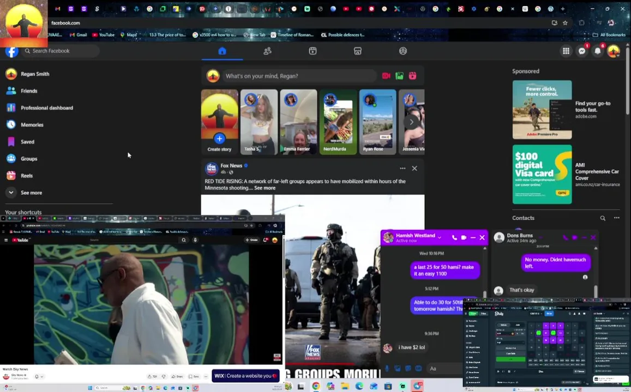
Task: Open the Facebook menu grid icon
Action: (x=566, y=51)
